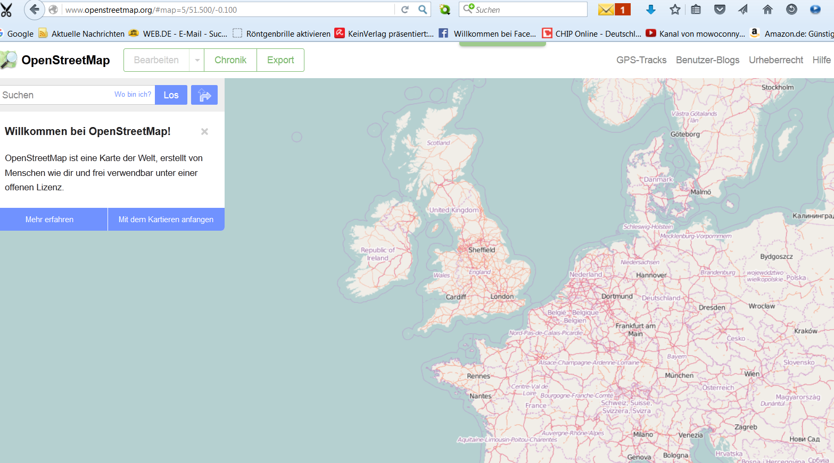Click the mail envelope notification icon
This screenshot has width=834, height=463.
606,10
